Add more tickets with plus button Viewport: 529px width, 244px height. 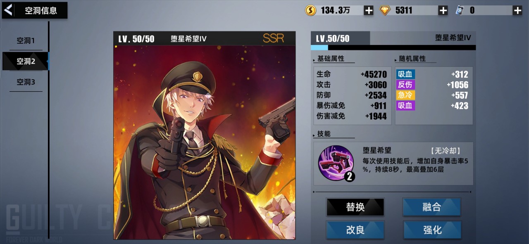click(x=517, y=11)
